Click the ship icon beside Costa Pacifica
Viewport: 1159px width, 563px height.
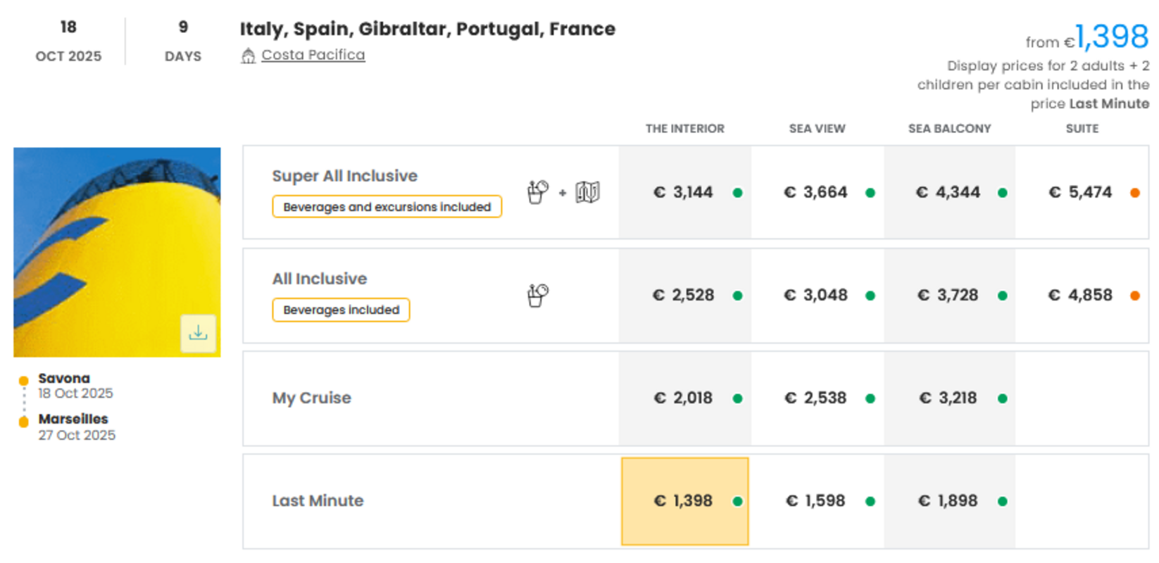coord(248,56)
